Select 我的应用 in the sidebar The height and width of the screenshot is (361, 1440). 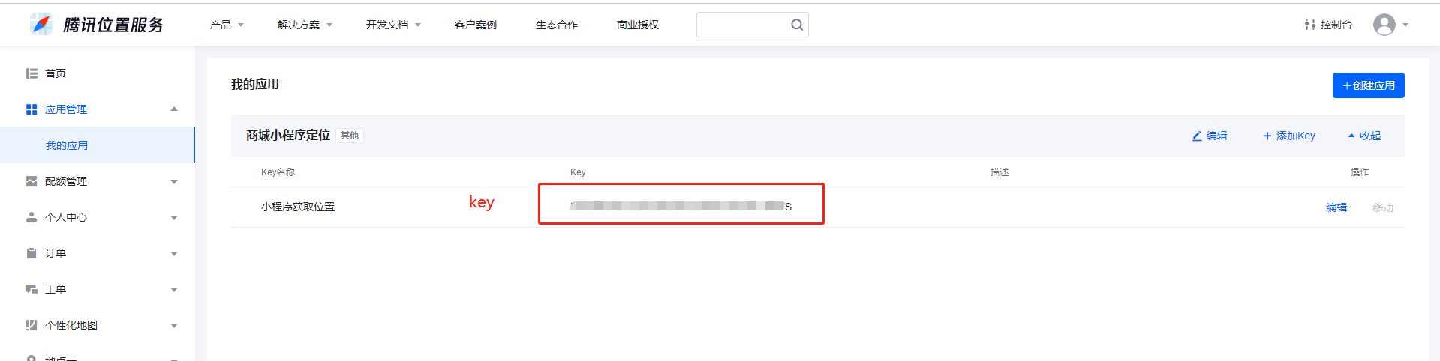[x=67, y=145]
